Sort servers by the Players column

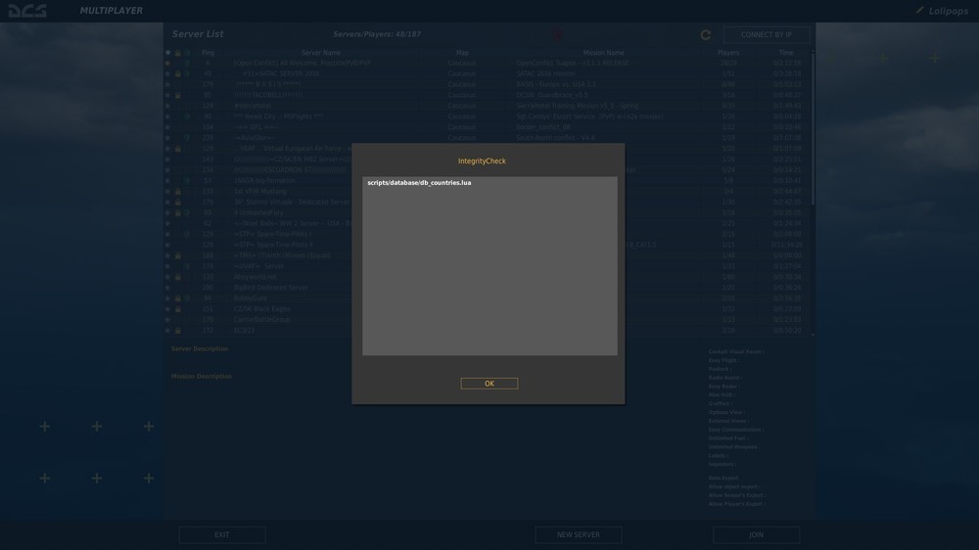pos(728,53)
